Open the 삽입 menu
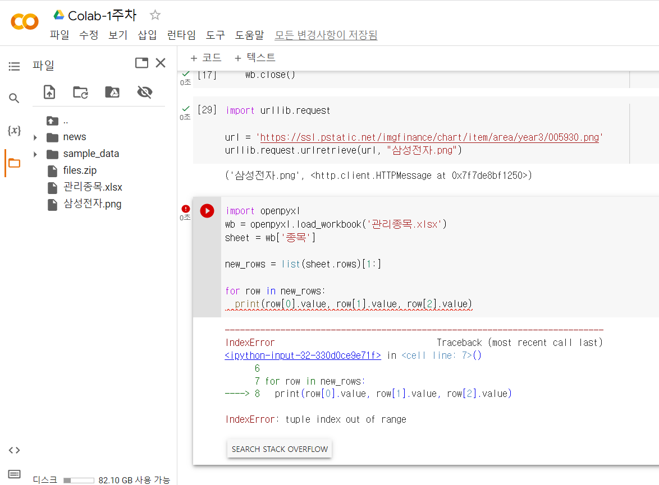The width and height of the screenshot is (659, 485). tap(147, 35)
